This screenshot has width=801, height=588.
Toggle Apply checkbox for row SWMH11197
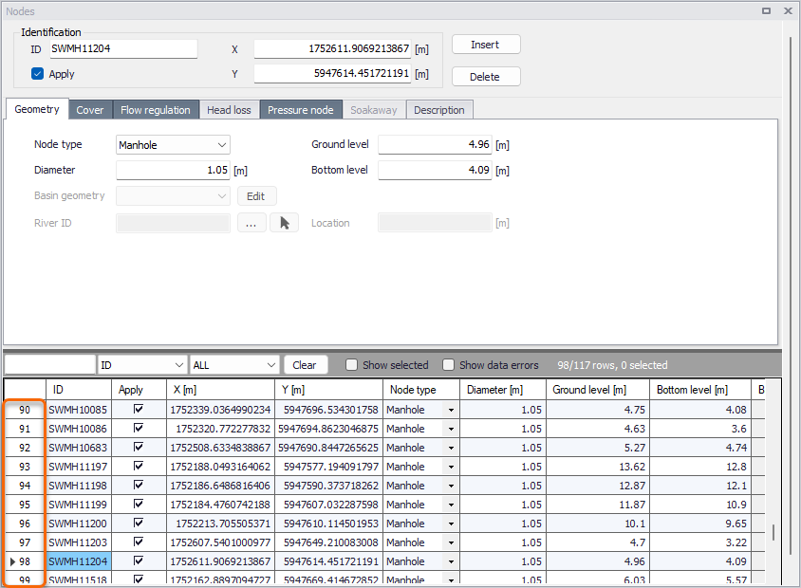138,466
